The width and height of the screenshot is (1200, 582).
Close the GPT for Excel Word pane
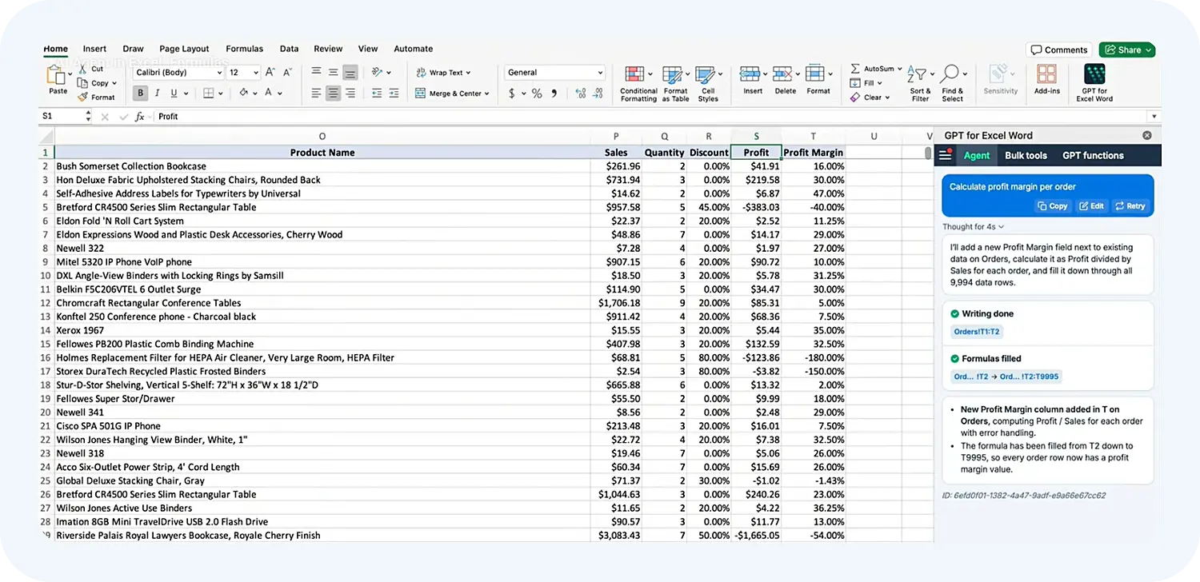(1147, 136)
